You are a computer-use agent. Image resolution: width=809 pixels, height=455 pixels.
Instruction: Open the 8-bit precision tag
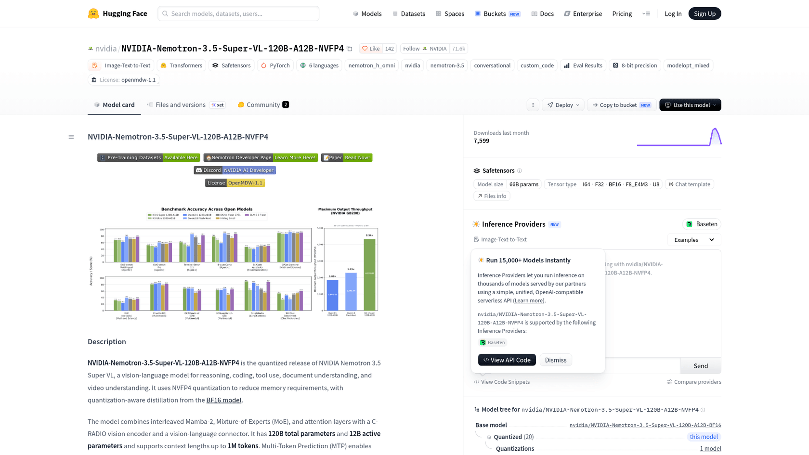(635, 65)
